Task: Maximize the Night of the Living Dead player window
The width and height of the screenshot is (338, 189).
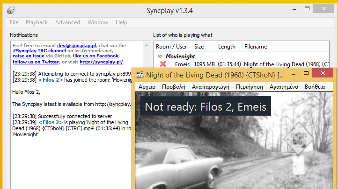Action: tap(306, 73)
